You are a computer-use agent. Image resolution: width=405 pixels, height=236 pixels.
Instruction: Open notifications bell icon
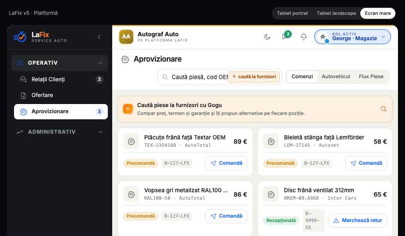point(304,37)
